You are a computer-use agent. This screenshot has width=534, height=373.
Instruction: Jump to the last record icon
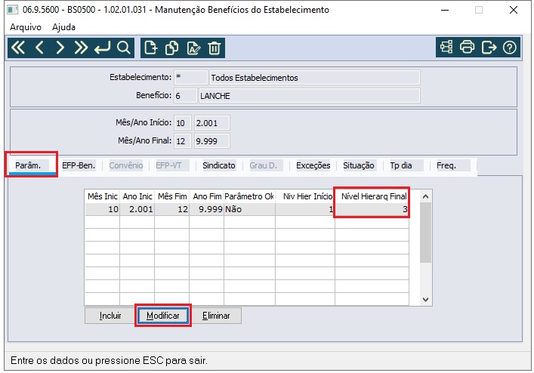pos(81,48)
